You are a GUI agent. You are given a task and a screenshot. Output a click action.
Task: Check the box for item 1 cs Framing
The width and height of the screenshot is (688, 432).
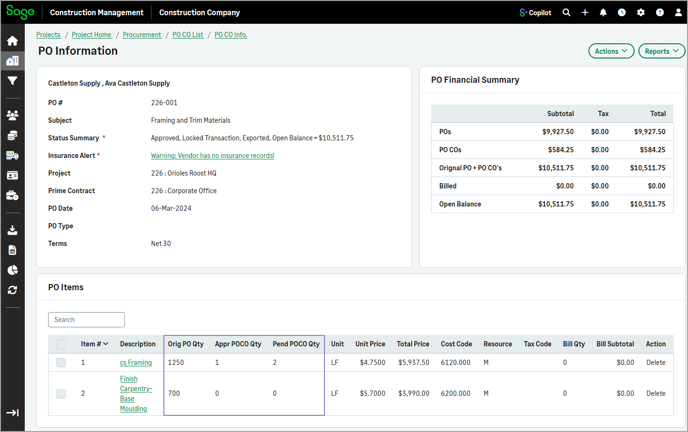(61, 363)
